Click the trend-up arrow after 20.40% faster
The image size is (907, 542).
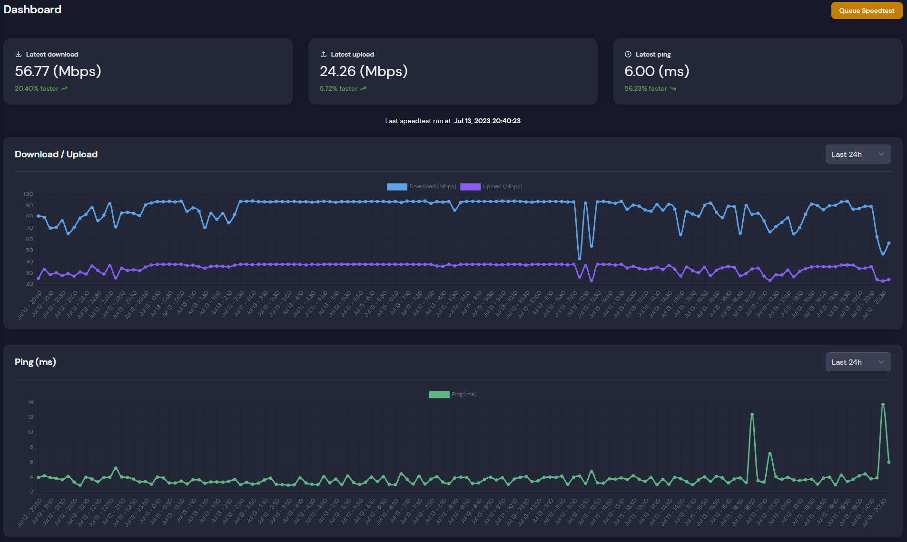(64, 88)
